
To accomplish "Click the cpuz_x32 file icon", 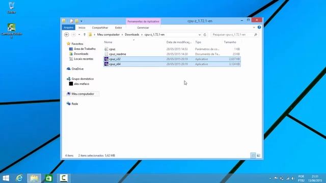I will tap(106, 59).
